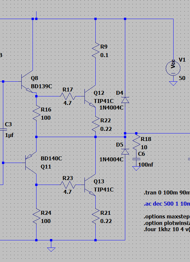Select the C6 capacitor symbol
The width and height of the screenshot is (190, 262).
point(136,159)
